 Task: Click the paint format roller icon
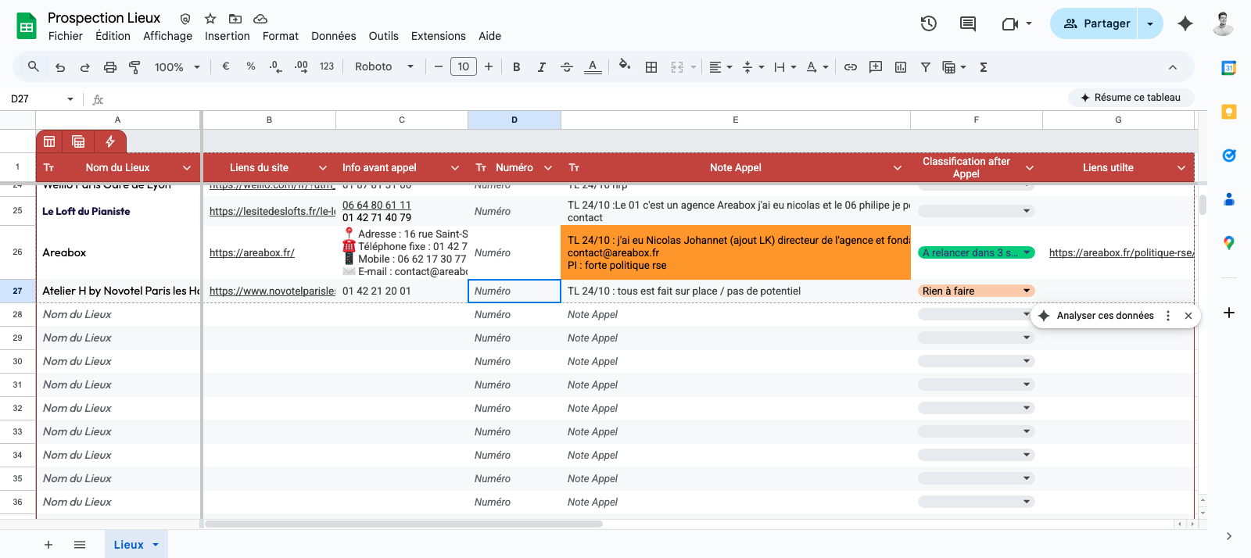[134, 67]
